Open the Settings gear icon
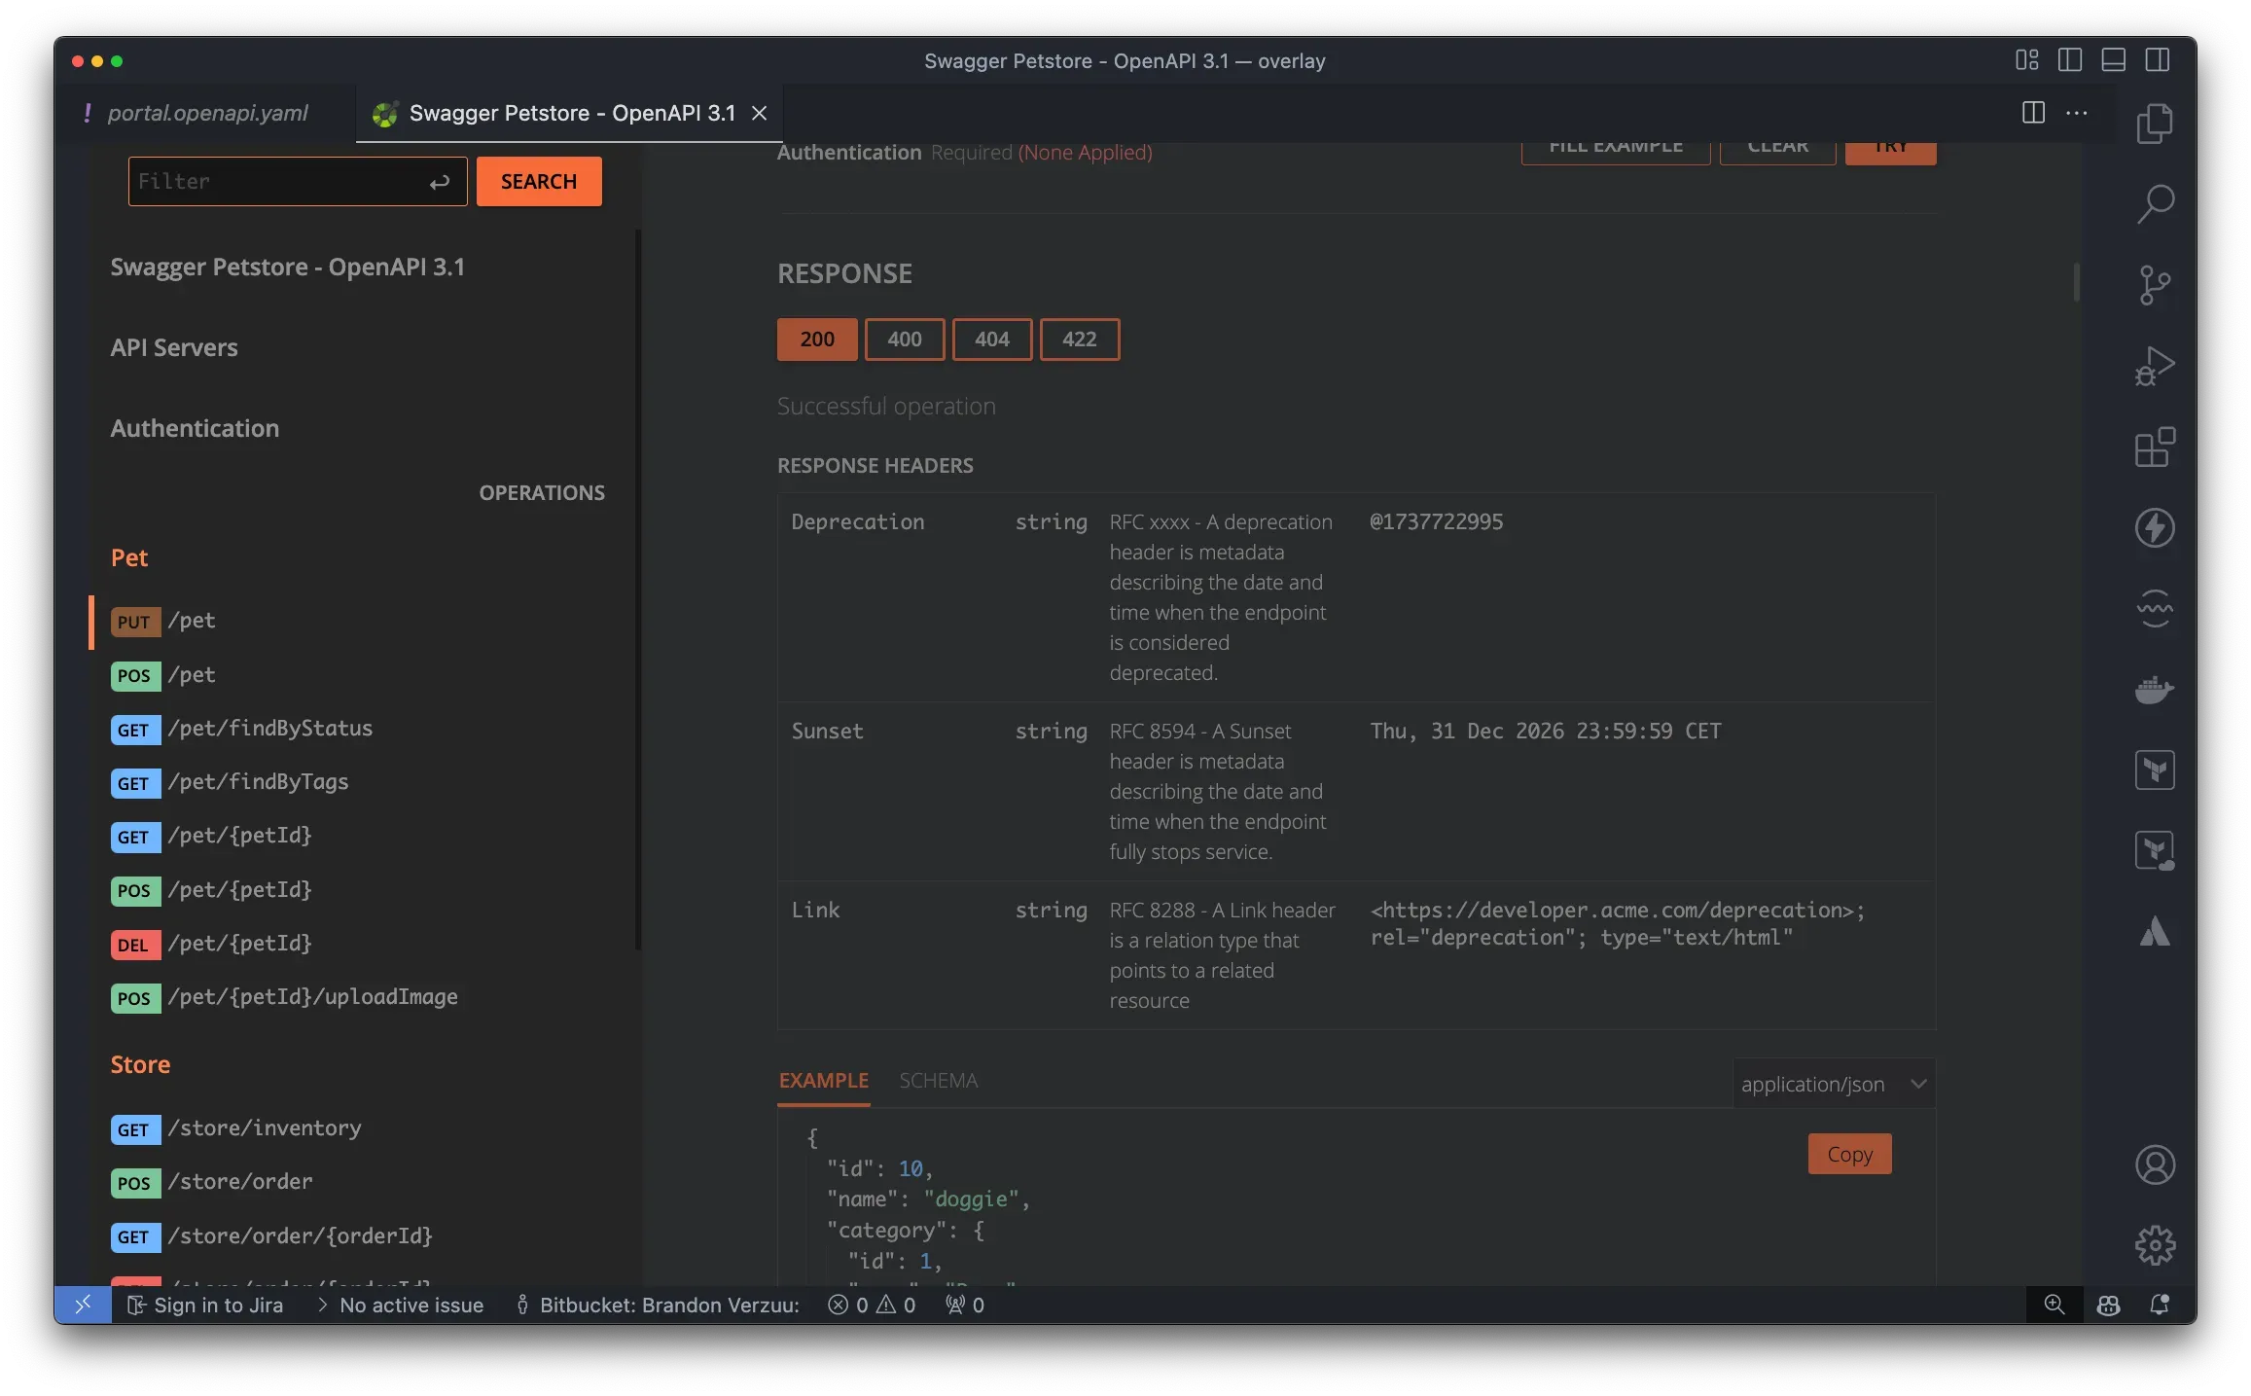 (2155, 1244)
